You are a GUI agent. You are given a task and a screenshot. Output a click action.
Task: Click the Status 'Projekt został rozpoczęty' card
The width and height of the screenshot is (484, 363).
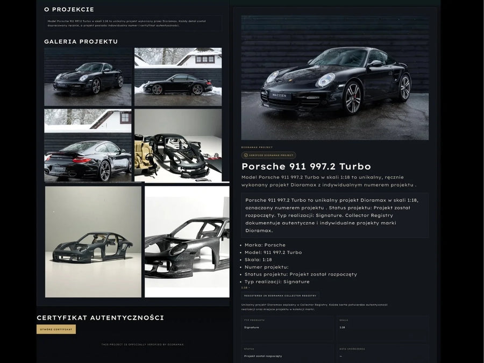coord(287,354)
